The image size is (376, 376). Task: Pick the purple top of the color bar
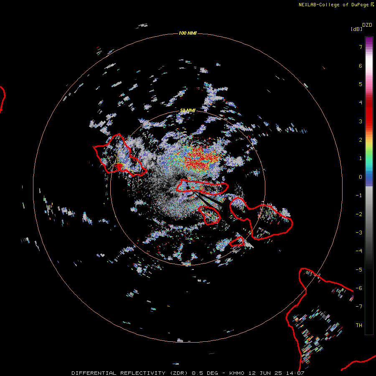pos(369,41)
